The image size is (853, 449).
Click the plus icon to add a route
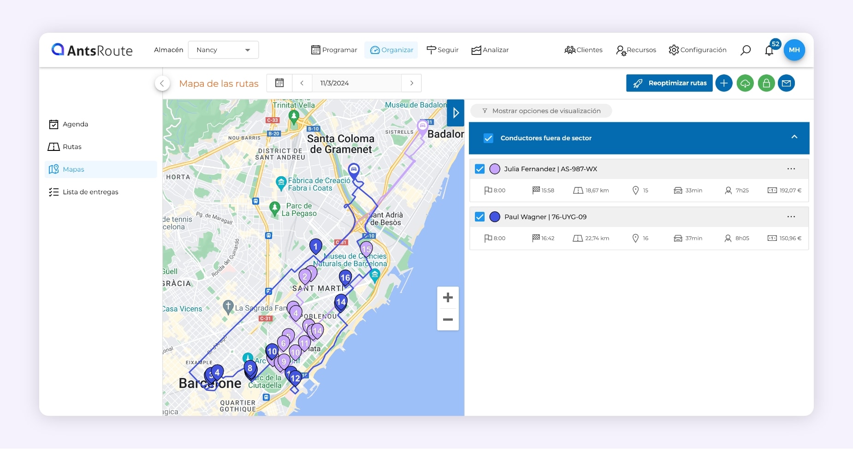pos(724,83)
